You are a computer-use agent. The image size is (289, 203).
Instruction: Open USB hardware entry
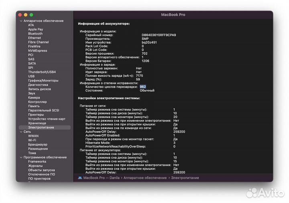[31, 76]
